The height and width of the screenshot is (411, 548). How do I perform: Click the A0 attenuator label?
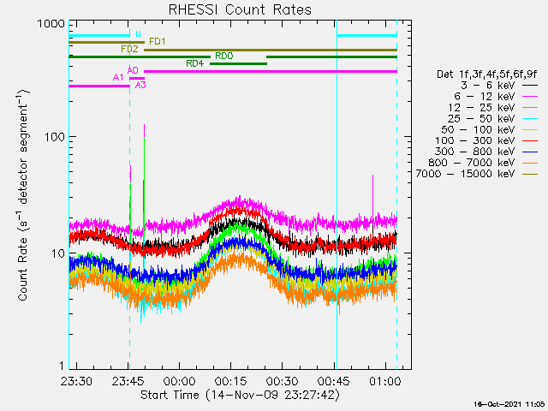pyautogui.click(x=133, y=70)
